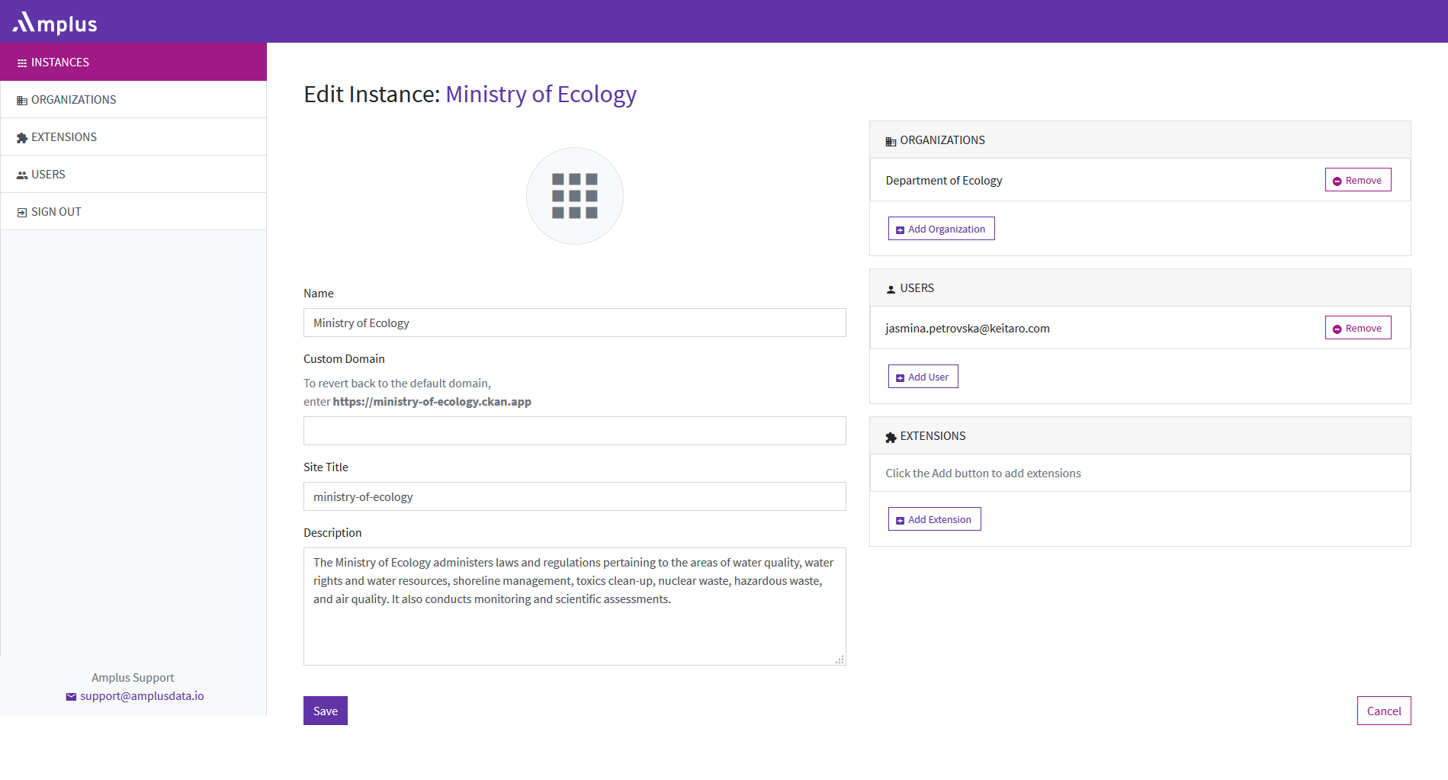Image resolution: width=1448 pixels, height=780 pixels.
Task: Click 'Click the Add button to add extensions' text
Action: pos(983,473)
